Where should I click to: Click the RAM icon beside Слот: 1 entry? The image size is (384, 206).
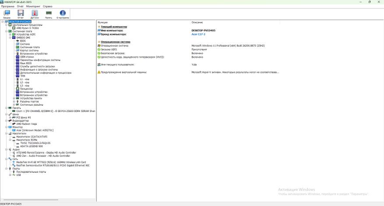coord(14,111)
